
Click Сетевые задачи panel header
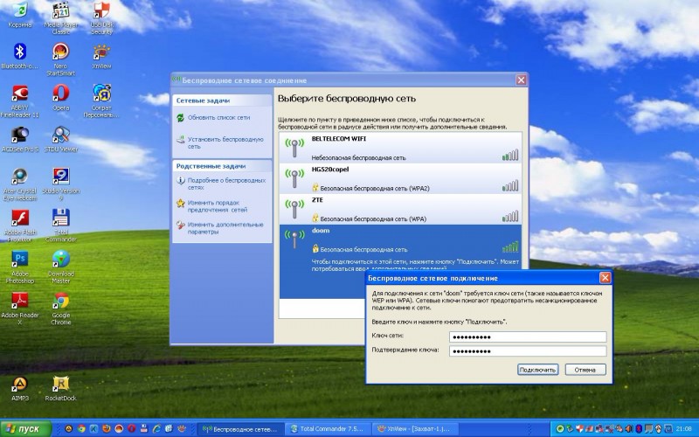[222, 101]
